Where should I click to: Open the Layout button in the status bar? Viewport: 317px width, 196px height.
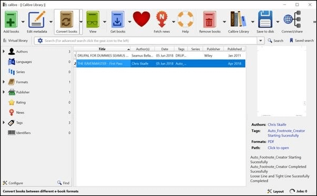coord(276,191)
